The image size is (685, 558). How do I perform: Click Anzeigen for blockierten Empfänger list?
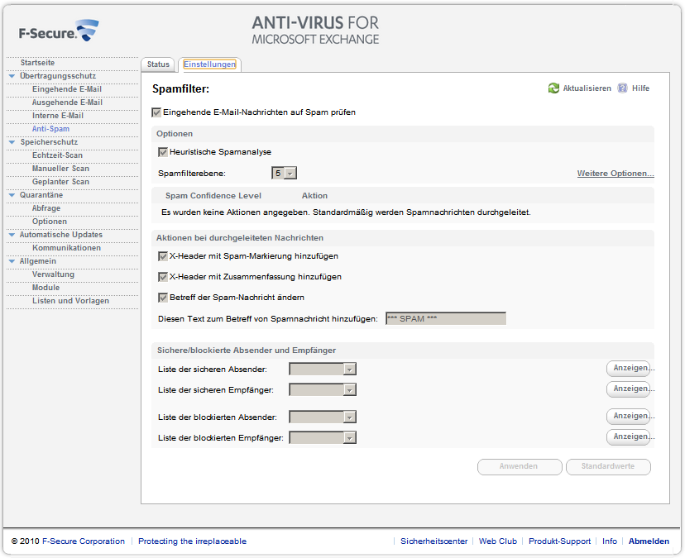pos(628,436)
